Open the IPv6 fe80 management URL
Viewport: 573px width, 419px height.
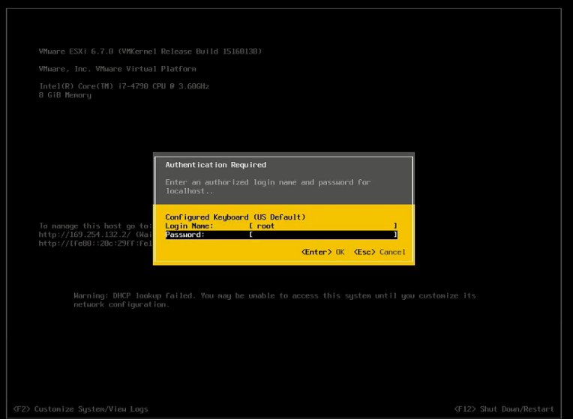click(x=96, y=244)
